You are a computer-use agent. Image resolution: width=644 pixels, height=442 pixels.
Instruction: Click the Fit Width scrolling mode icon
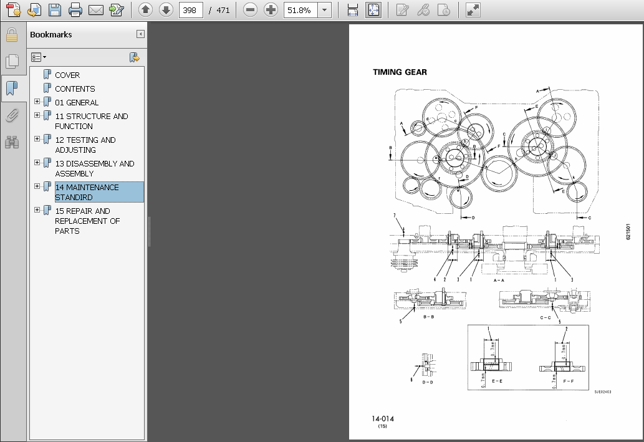(352, 10)
